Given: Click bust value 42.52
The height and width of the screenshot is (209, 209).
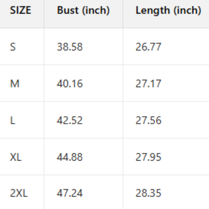Looking at the screenshot, I should click(70, 120).
